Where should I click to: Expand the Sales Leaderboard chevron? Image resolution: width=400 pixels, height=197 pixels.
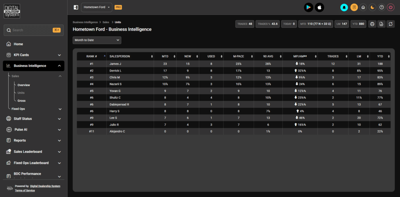59,152
